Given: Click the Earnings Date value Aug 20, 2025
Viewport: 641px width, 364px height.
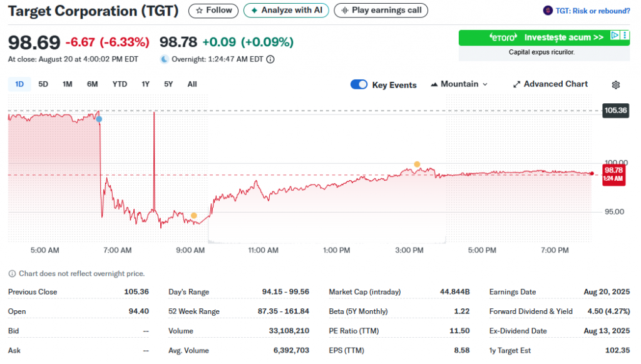Looking at the screenshot, I should point(607,292).
